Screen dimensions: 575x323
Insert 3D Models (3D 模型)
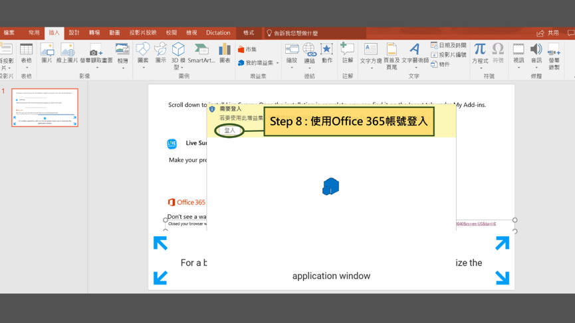(178, 49)
